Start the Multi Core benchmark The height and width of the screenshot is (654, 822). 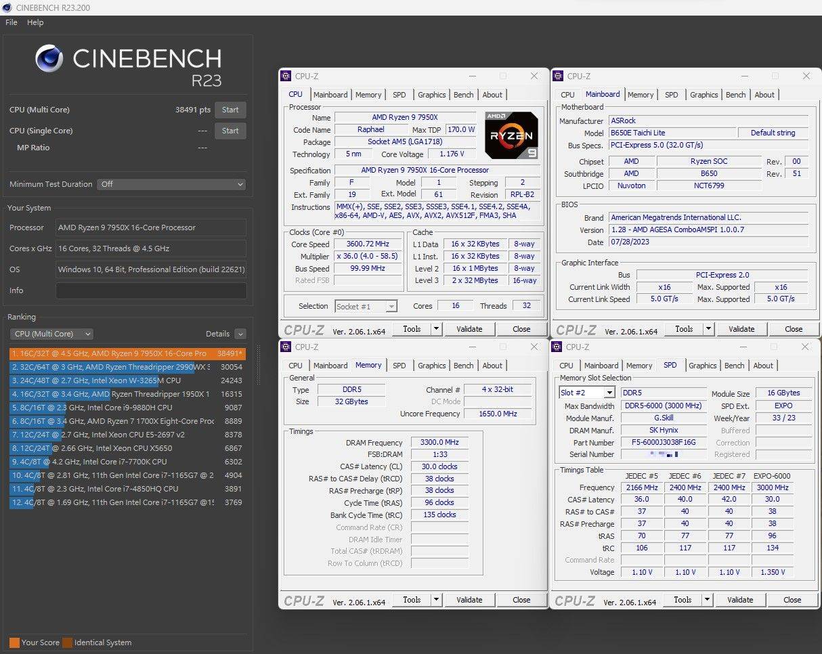230,110
